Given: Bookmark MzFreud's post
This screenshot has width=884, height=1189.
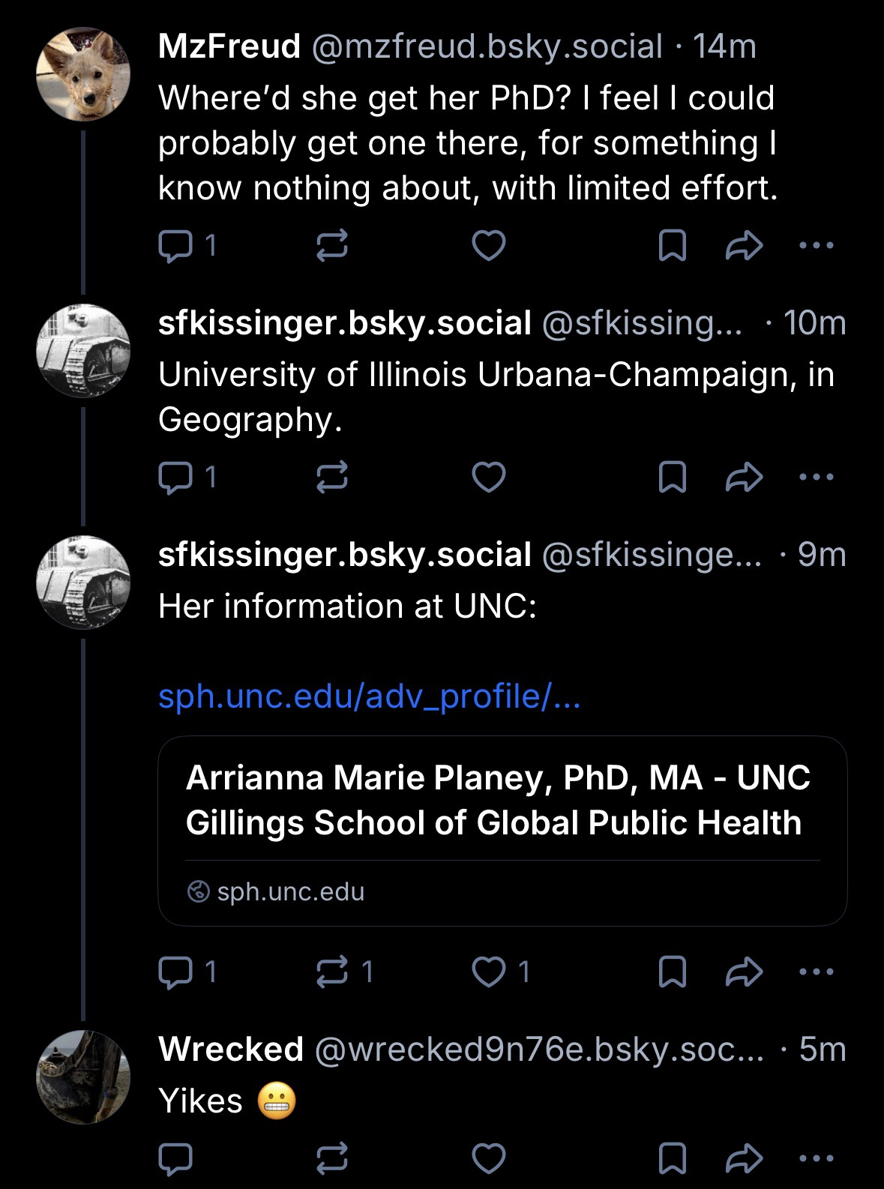Looking at the screenshot, I should [672, 246].
